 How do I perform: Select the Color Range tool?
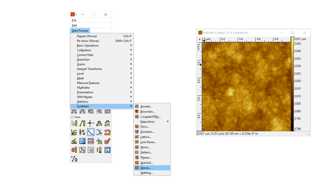click(x=99, y=150)
